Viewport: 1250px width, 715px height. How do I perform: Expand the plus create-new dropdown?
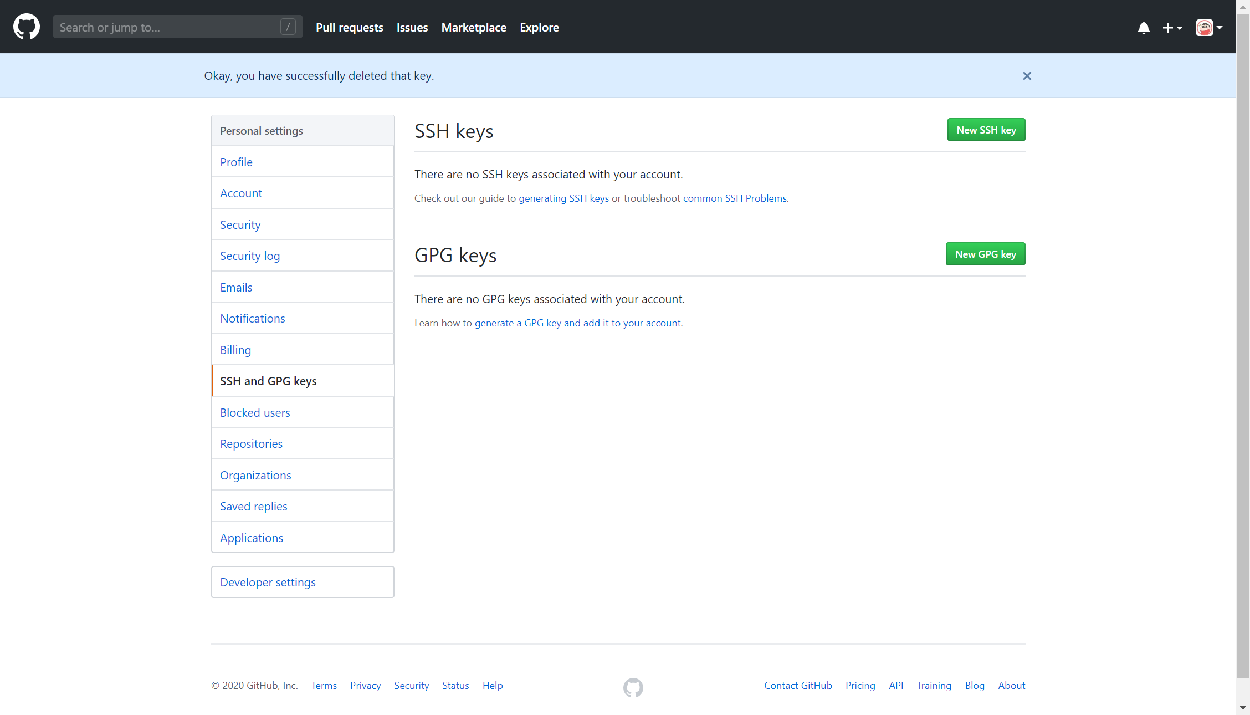tap(1172, 28)
